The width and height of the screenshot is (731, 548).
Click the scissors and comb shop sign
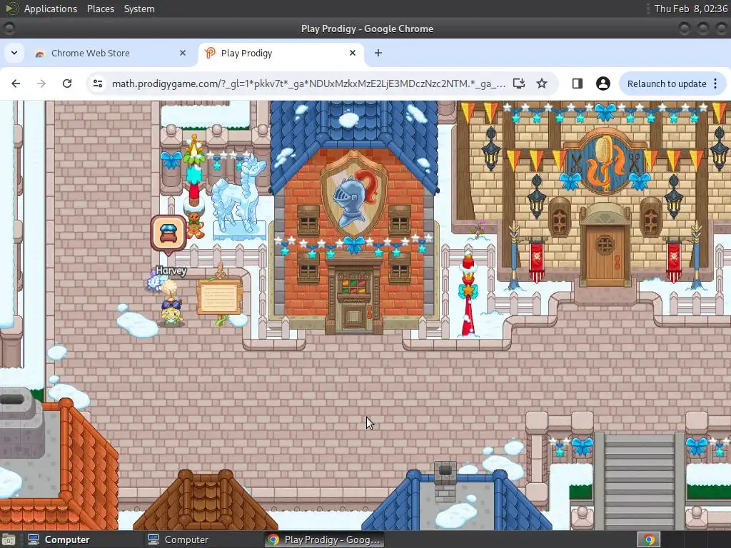point(605,162)
